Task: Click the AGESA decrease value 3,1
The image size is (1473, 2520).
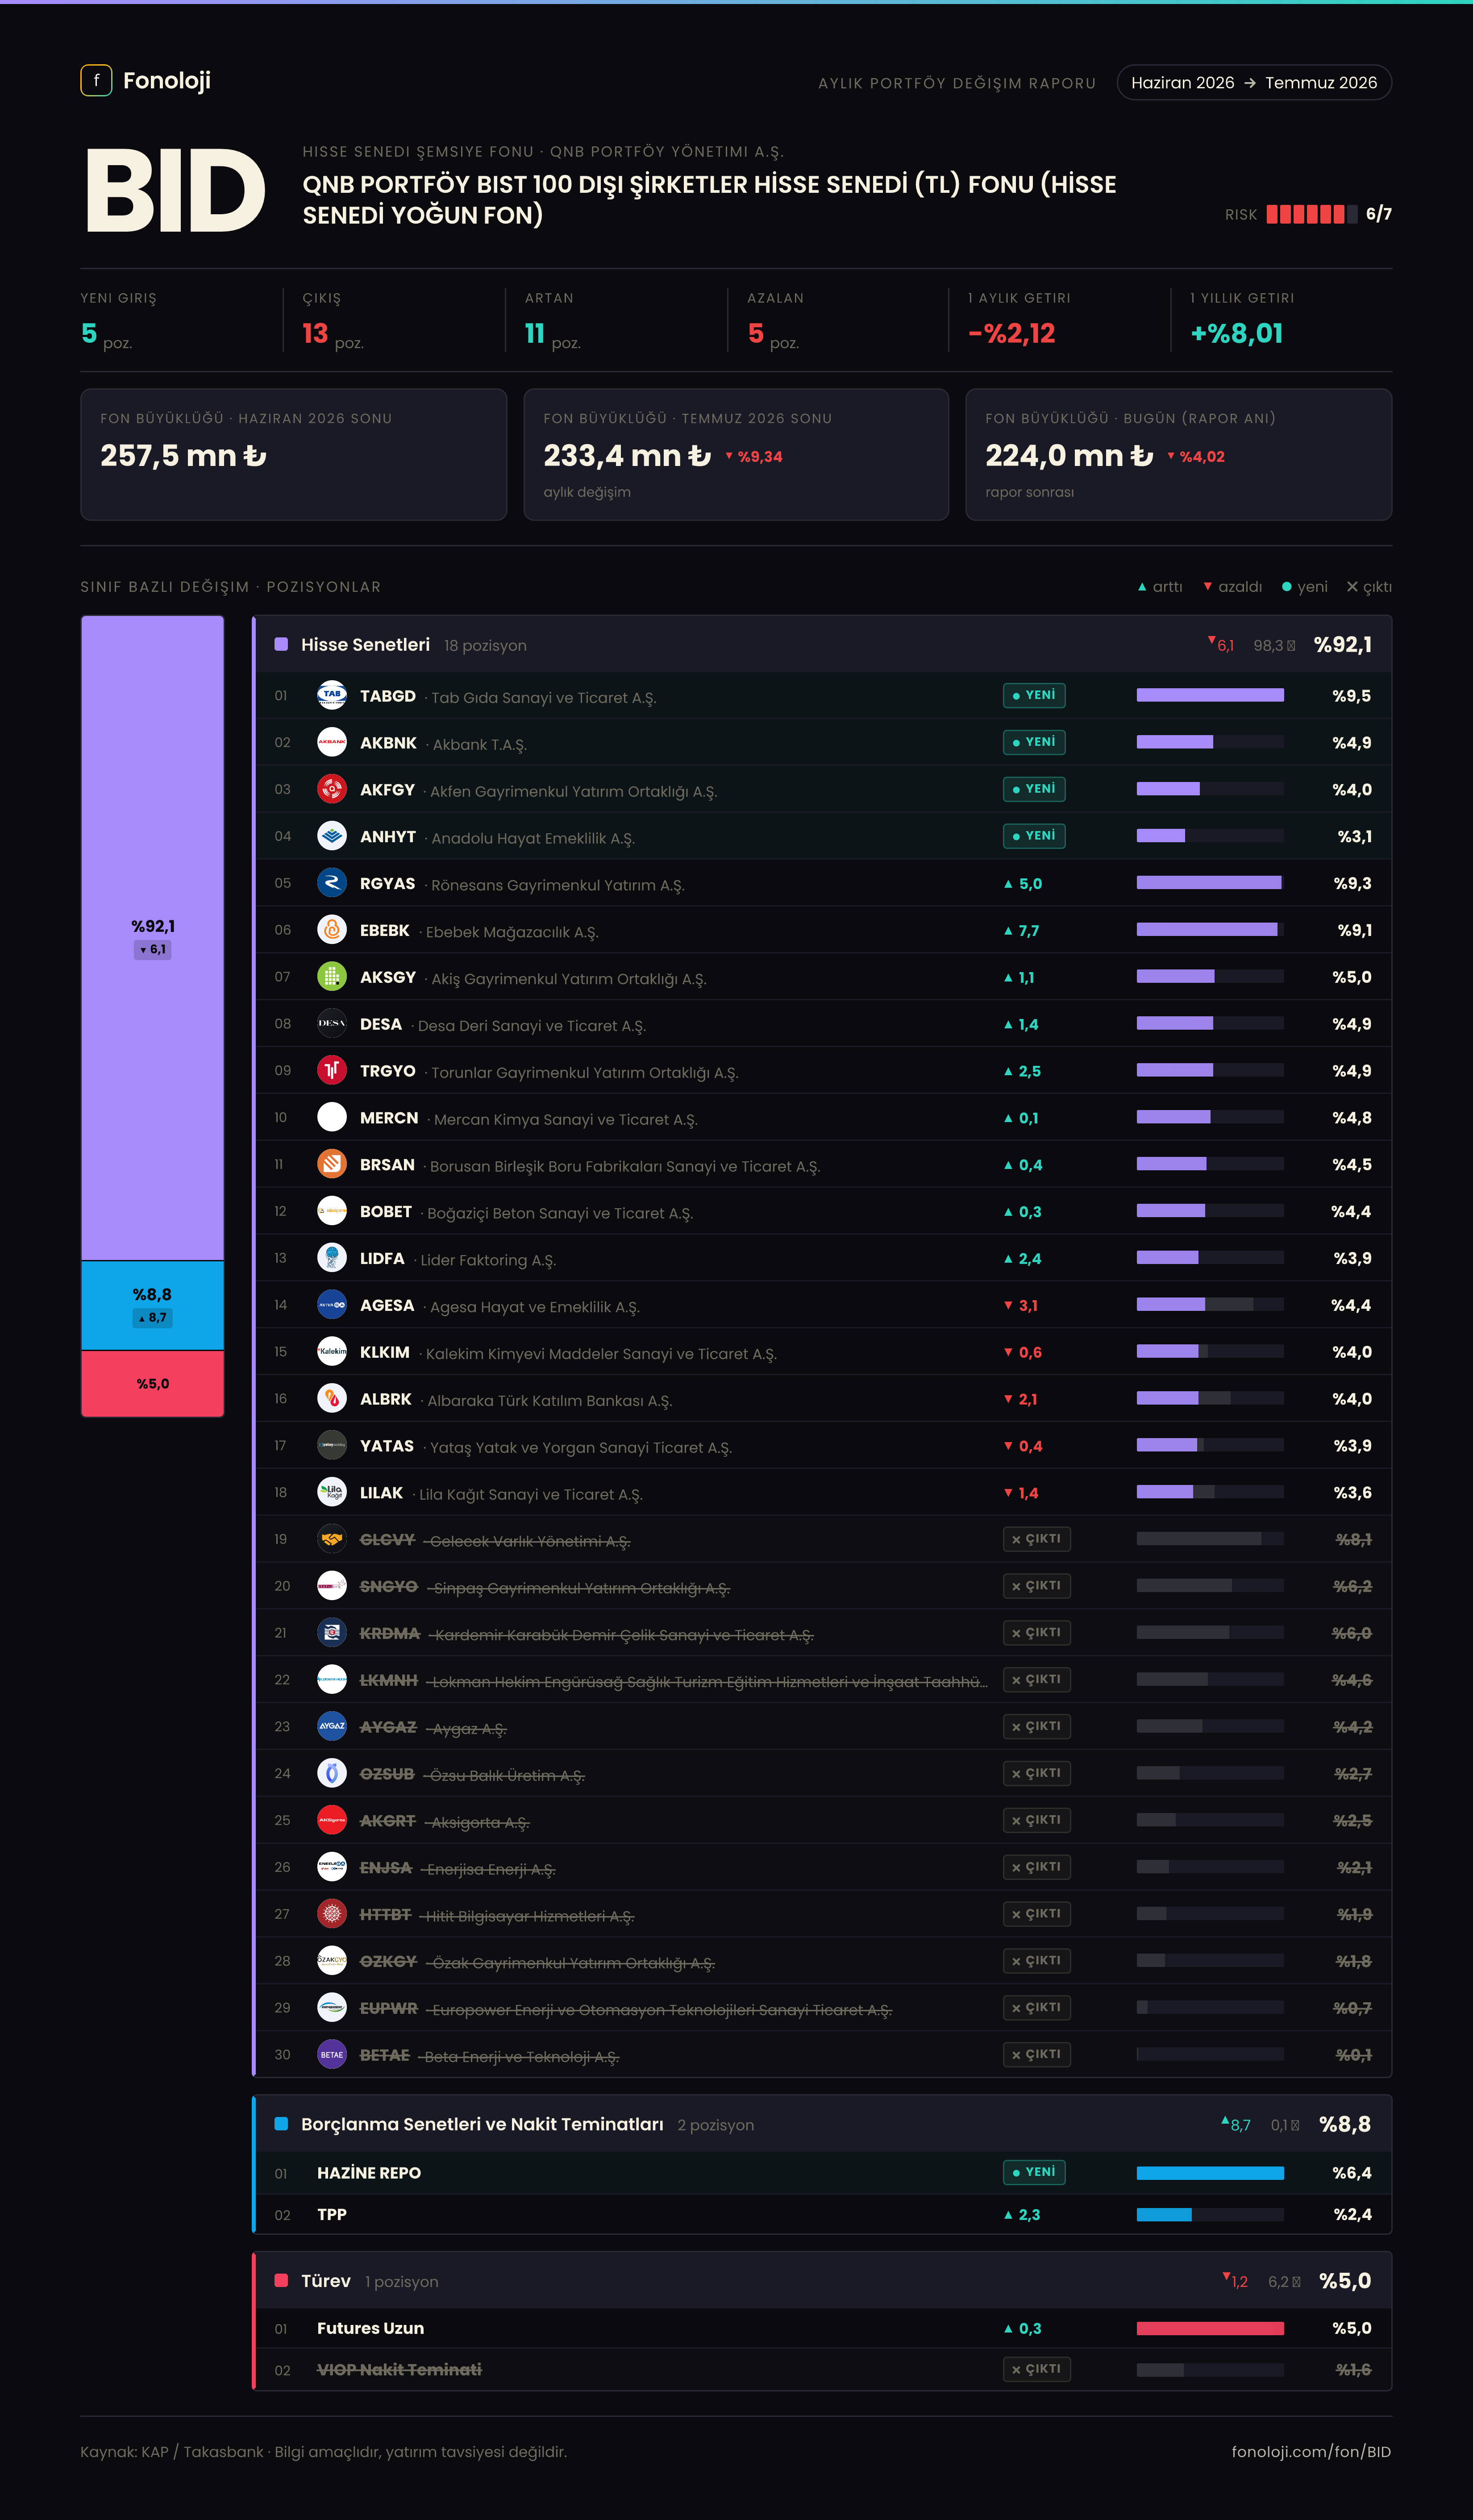Action: 1021,1305
